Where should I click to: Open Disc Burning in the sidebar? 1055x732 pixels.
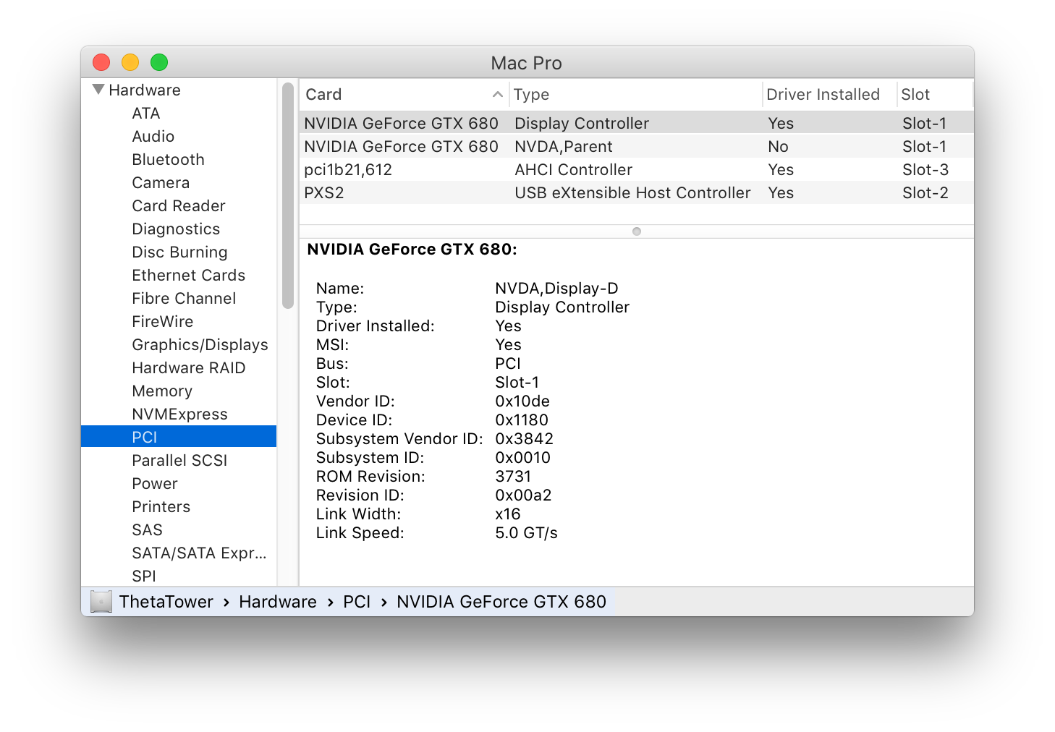[x=179, y=252]
